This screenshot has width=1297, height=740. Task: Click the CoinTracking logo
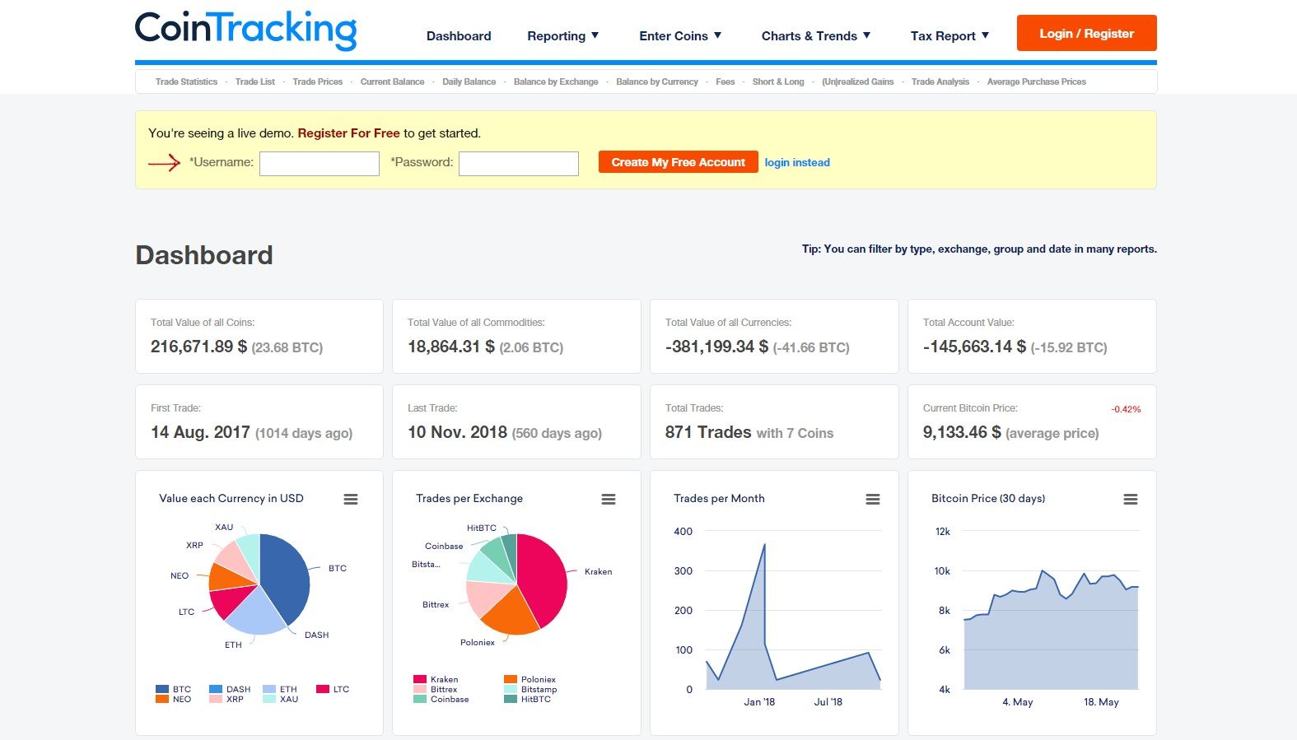(x=246, y=30)
